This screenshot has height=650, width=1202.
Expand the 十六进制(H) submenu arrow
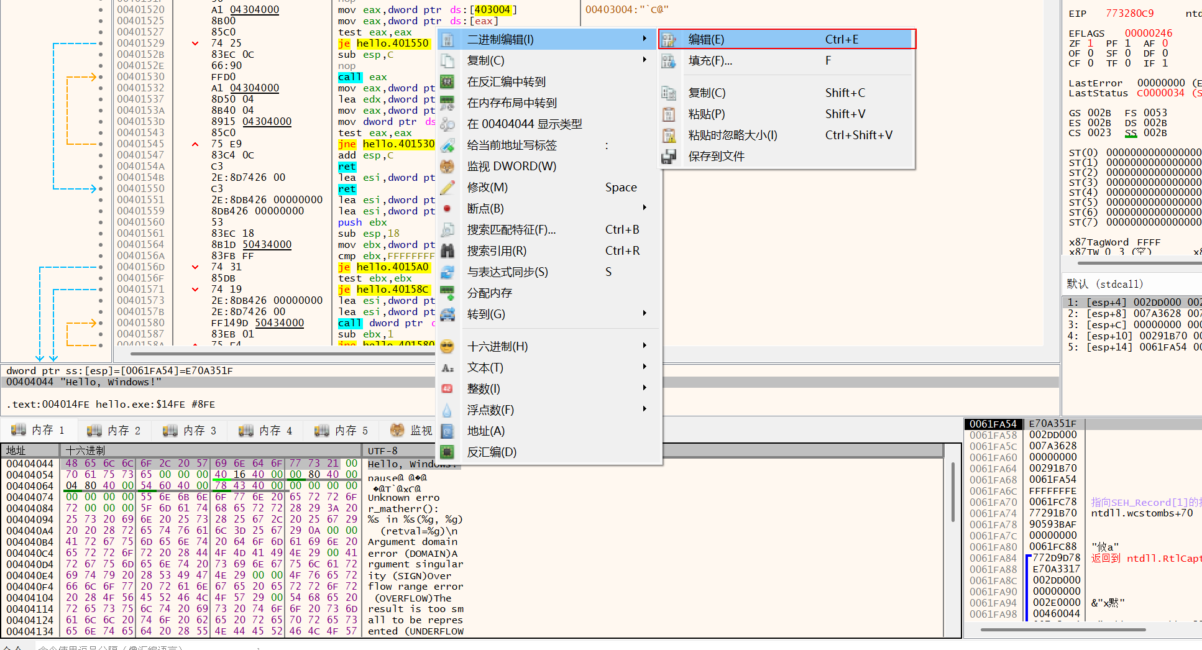pos(645,346)
